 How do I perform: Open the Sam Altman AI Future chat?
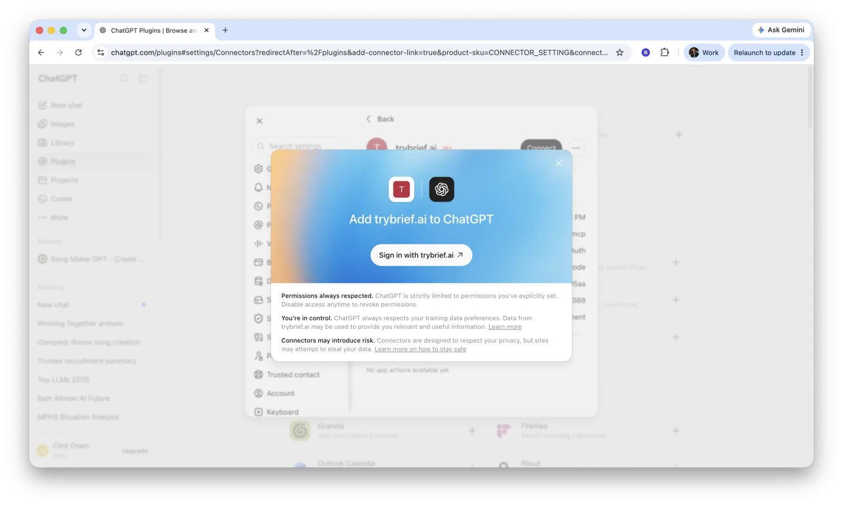point(74,398)
